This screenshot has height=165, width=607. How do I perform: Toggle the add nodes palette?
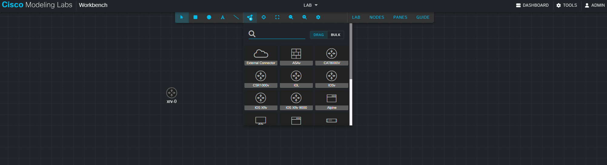coord(250,17)
